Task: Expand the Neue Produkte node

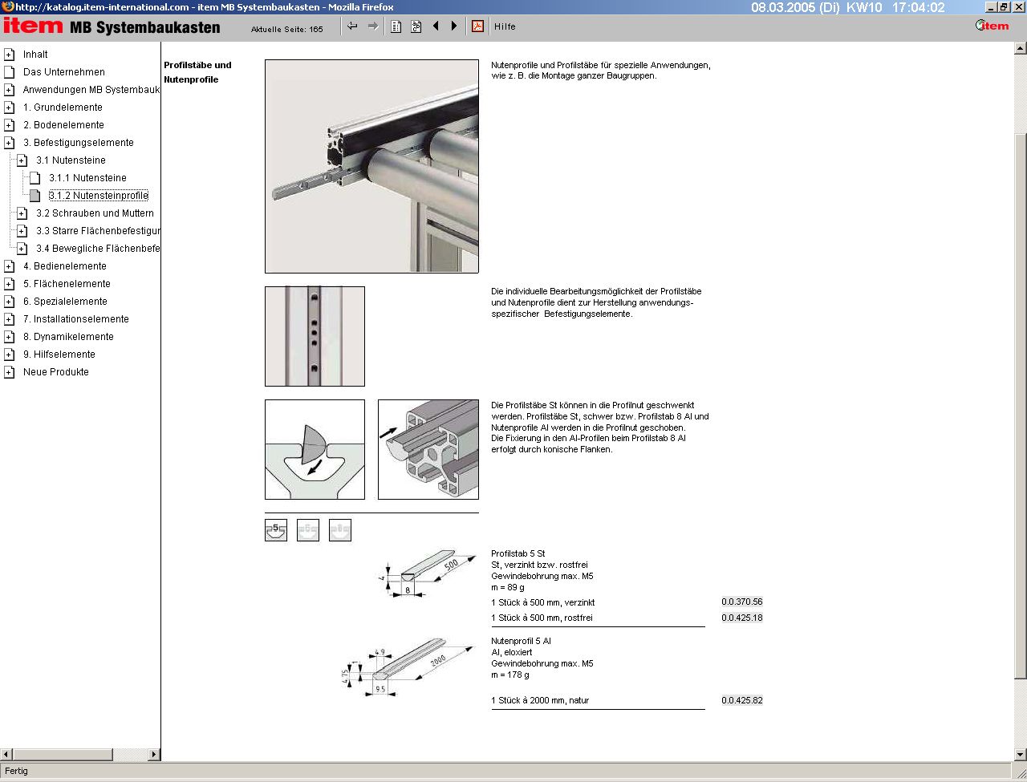Action: coord(9,372)
